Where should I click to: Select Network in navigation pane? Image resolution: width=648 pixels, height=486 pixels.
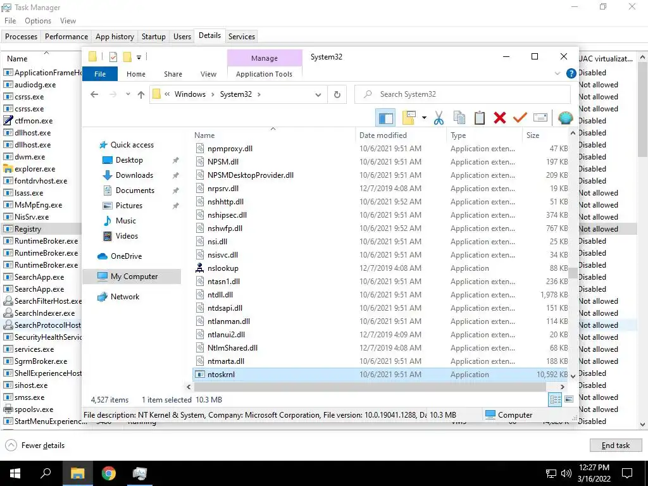118,297
